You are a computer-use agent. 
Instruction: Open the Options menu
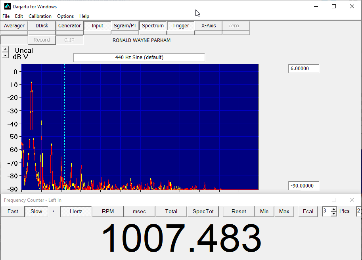[65, 16]
